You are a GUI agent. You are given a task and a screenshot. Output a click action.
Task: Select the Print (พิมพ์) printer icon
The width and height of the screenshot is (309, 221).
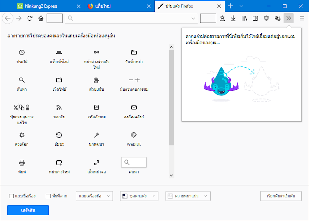click(22, 163)
